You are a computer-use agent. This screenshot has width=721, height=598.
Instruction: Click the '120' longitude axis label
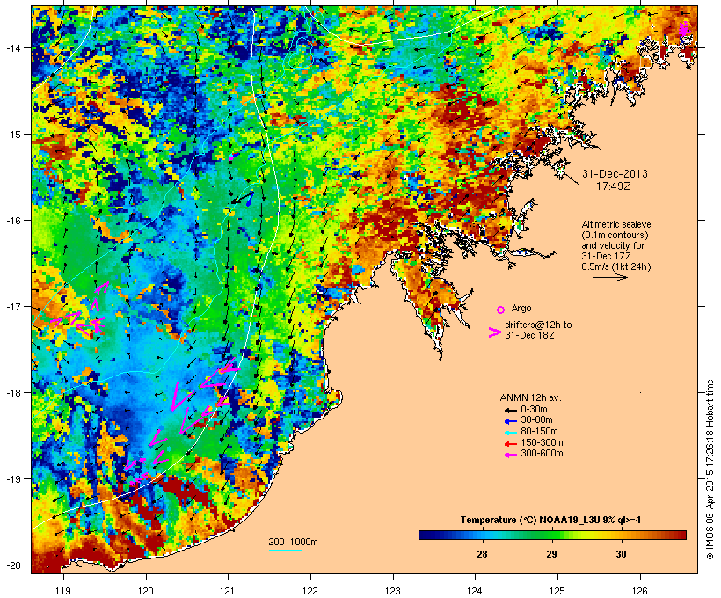coord(146,591)
